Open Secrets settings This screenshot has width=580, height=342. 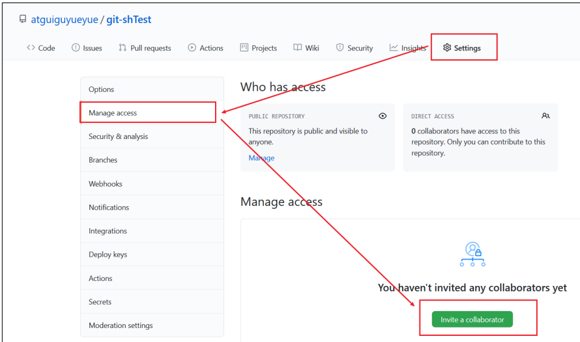click(x=152, y=302)
